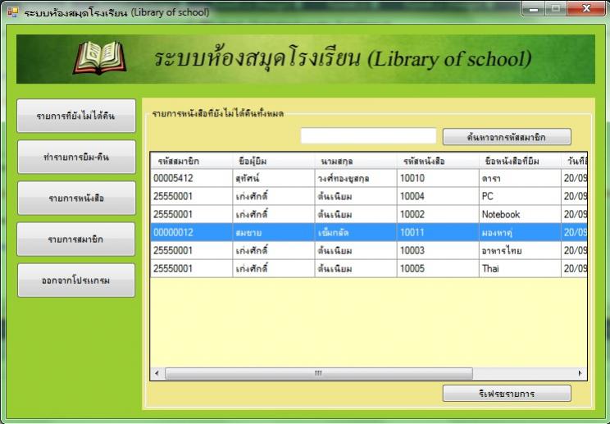This screenshot has width=610, height=424.
Task: Select the book title cell PC
Action: click(520, 196)
